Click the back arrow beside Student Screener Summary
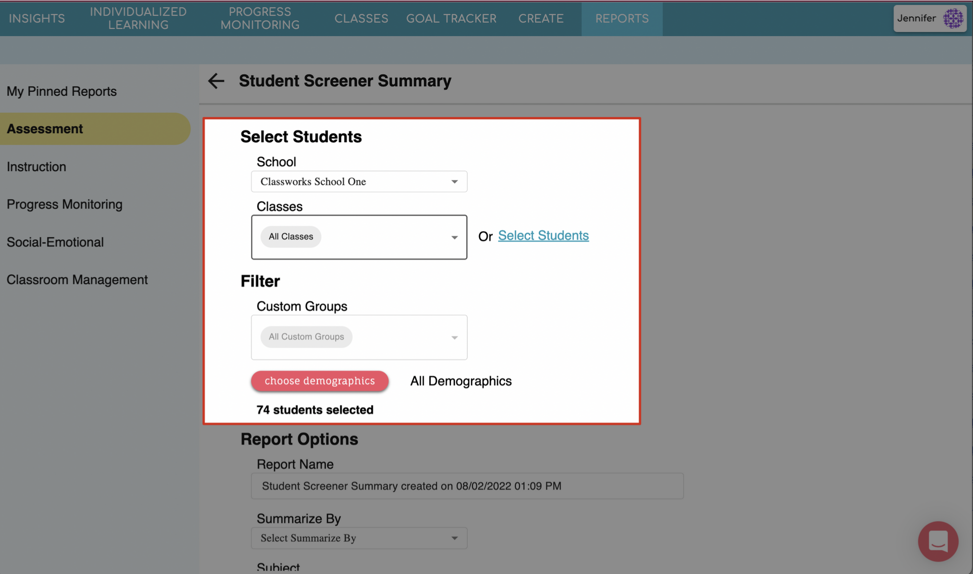Image resolution: width=973 pixels, height=574 pixels. tap(216, 81)
